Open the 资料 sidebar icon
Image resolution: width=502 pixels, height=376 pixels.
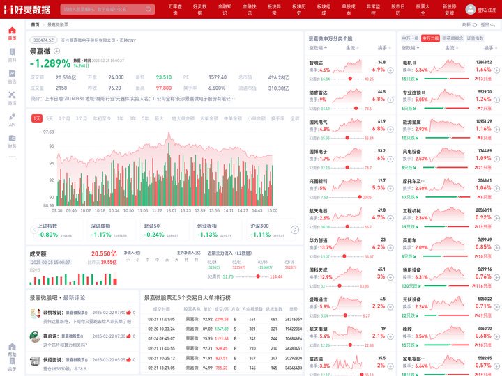pyautogui.click(x=12, y=52)
